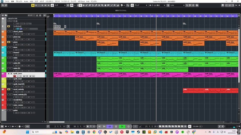Click the Undo arrow icon
The width and height of the screenshot is (241, 135).
tap(3, 5)
